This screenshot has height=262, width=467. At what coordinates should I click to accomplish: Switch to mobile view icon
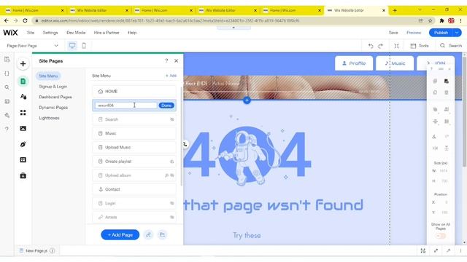[x=84, y=45]
